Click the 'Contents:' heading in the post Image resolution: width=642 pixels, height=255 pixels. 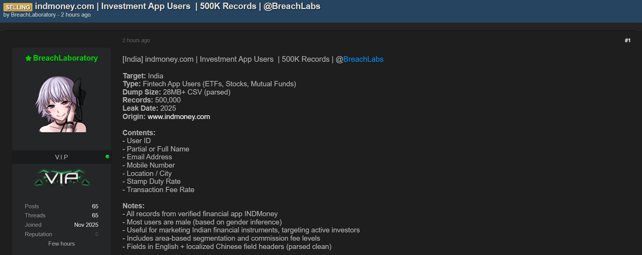pyautogui.click(x=139, y=133)
